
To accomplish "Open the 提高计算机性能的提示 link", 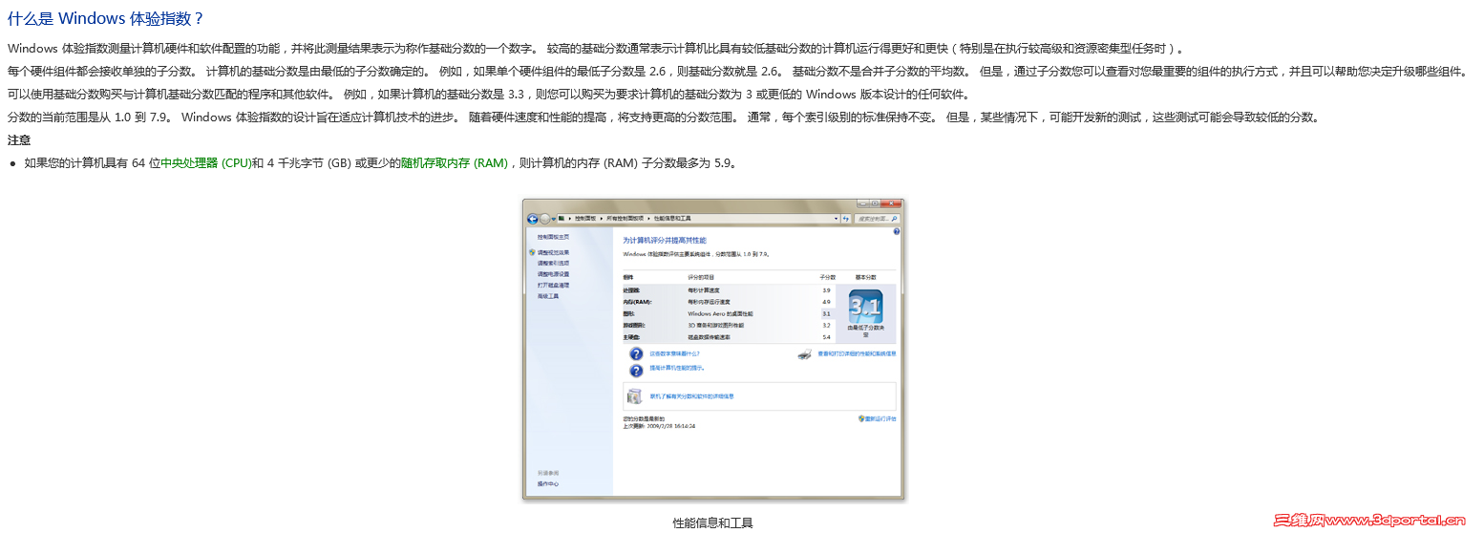I will click(x=677, y=368).
